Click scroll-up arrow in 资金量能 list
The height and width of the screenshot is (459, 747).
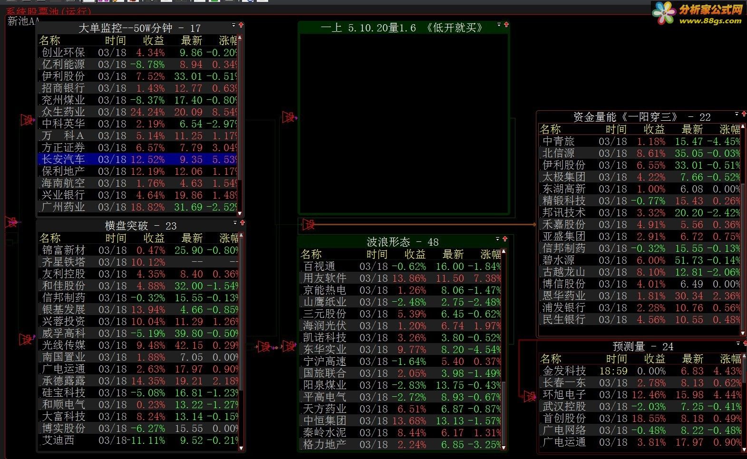click(x=743, y=126)
